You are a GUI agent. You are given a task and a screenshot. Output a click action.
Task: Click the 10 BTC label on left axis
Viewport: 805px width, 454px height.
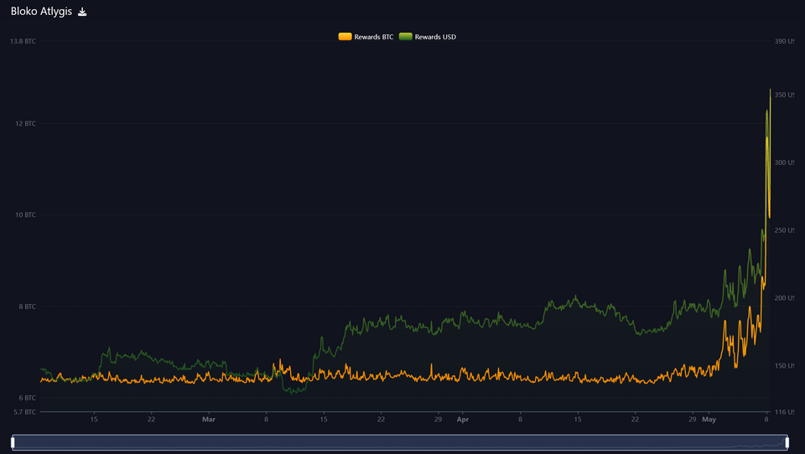(24, 215)
